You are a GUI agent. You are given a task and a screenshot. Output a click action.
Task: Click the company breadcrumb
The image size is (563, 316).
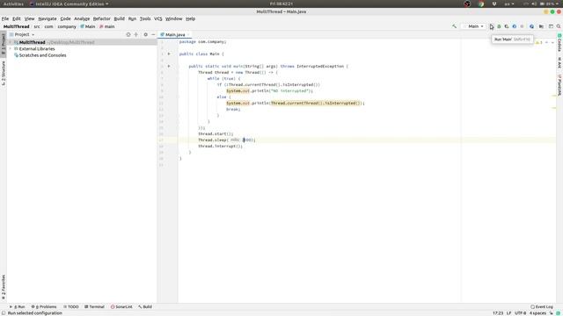(67, 26)
